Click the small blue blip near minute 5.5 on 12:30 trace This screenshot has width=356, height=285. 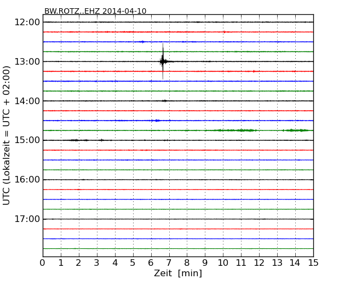coord(142,42)
